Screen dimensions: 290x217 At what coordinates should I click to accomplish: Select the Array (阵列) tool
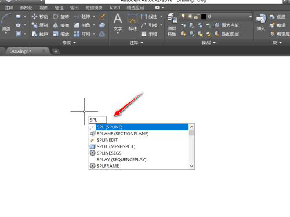(x=82, y=34)
